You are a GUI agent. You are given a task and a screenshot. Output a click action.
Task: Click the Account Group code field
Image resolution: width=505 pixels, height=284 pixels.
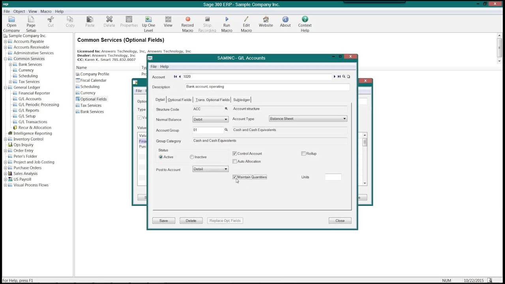pos(208,130)
